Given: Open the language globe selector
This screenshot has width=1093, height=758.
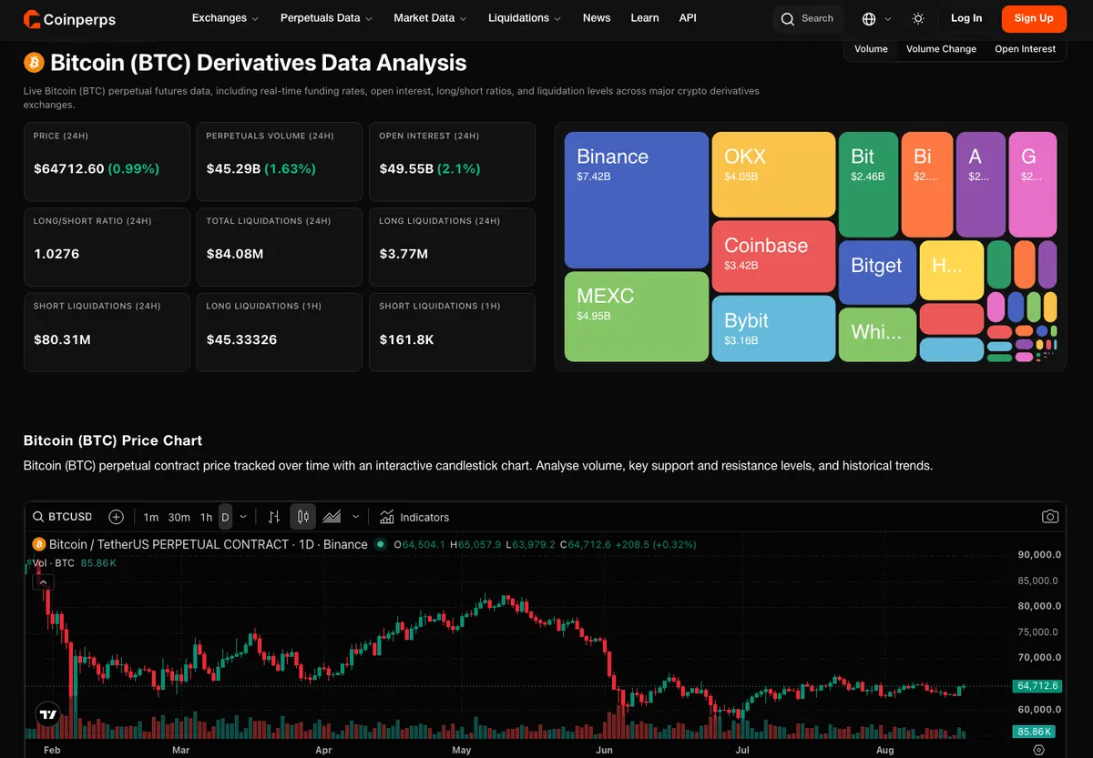Looking at the screenshot, I should pyautogui.click(x=876, y=19).
